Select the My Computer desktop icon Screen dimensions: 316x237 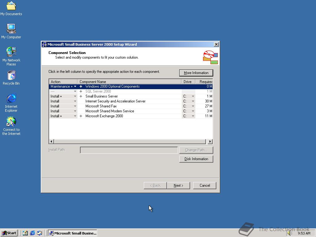pos(11,31)
